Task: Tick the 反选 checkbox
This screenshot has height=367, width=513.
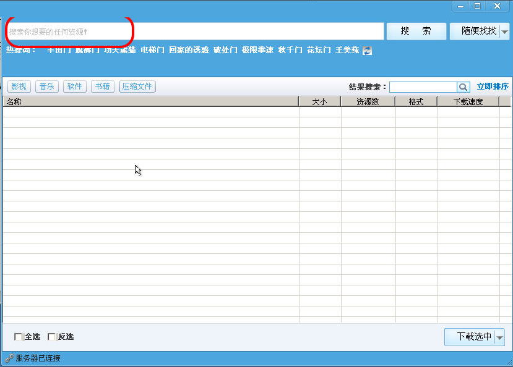Action: [x=51, y=337]
